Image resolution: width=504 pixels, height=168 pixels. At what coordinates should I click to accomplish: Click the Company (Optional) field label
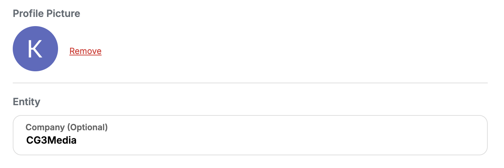(67, 127)
